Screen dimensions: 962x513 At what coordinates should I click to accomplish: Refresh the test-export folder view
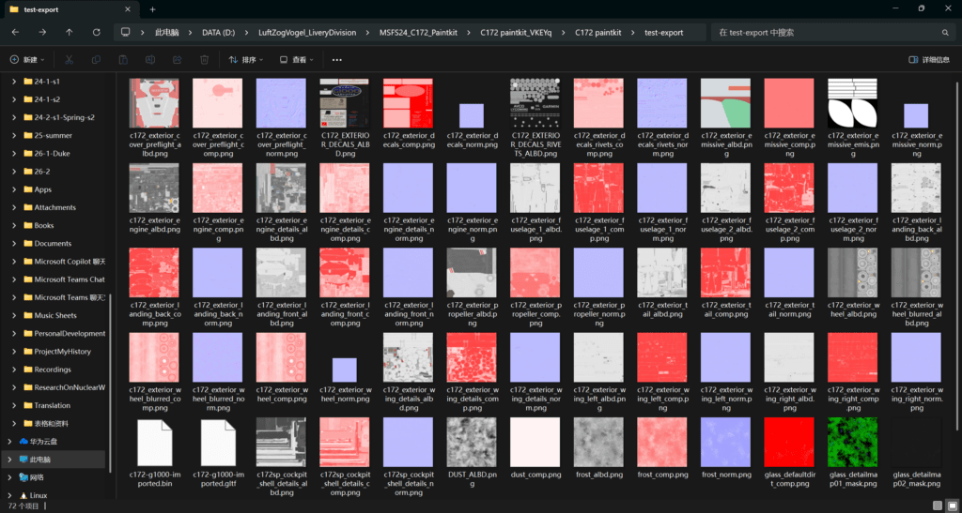coord(96,32)
